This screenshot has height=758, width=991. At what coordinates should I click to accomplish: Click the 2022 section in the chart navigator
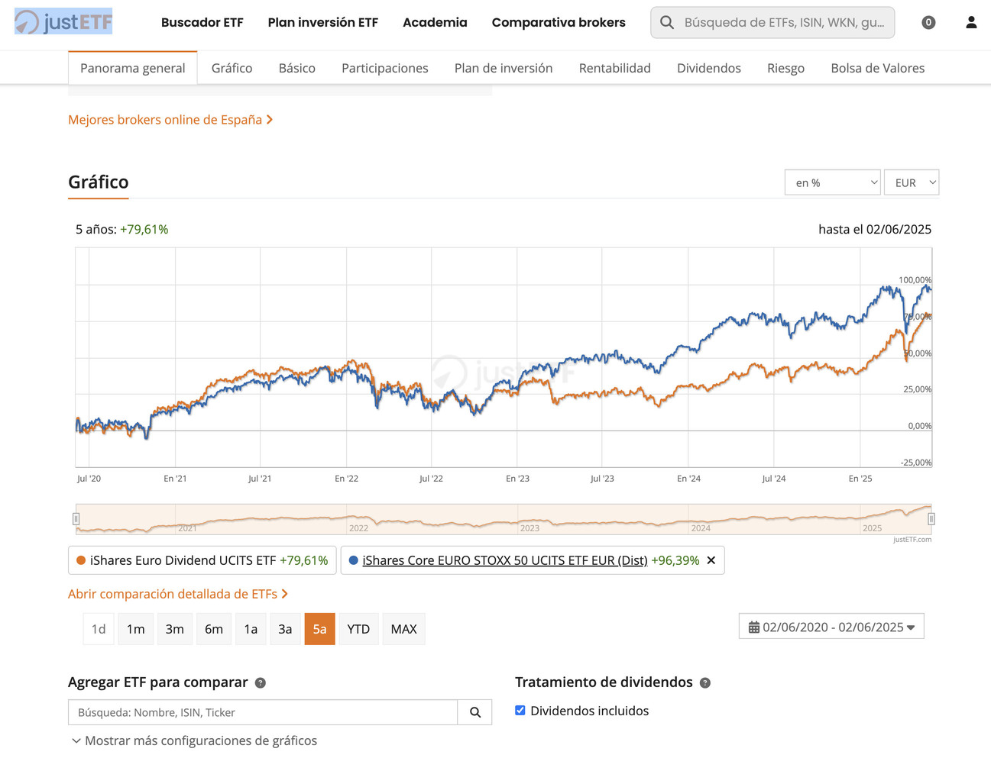[x=358, y=527]
